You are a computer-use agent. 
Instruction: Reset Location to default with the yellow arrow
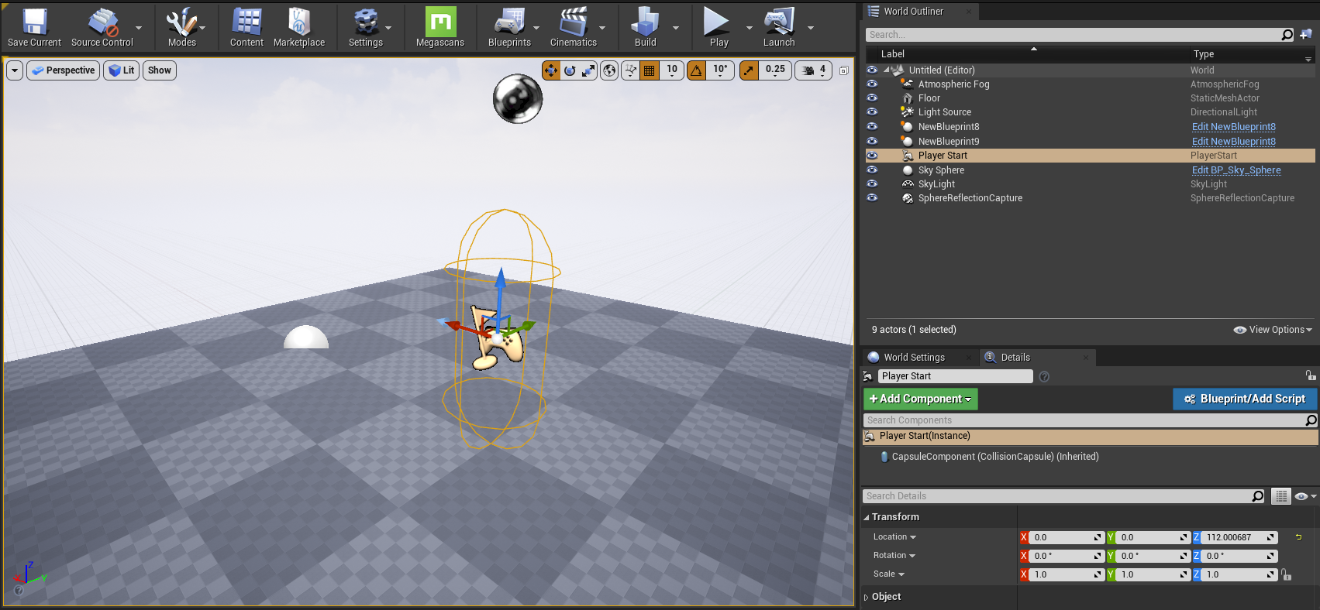point(1298,537)
